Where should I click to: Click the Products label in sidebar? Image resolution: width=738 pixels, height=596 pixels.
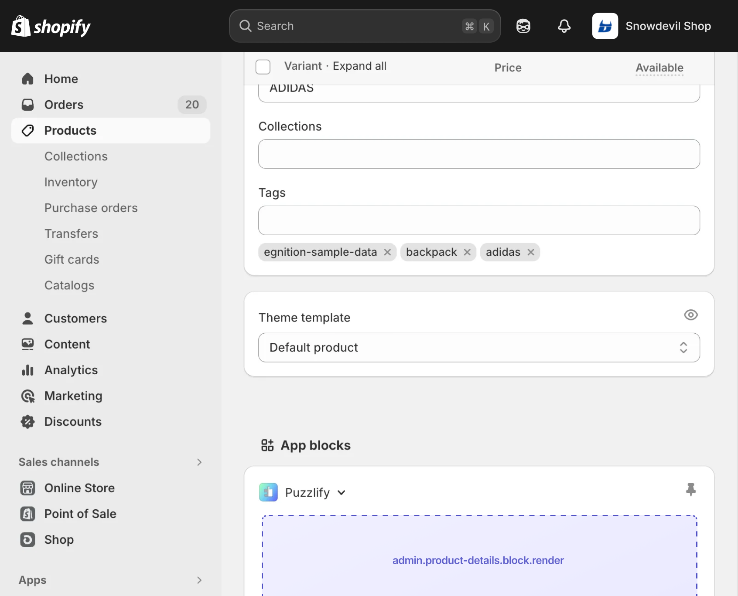tap(70, 130)
